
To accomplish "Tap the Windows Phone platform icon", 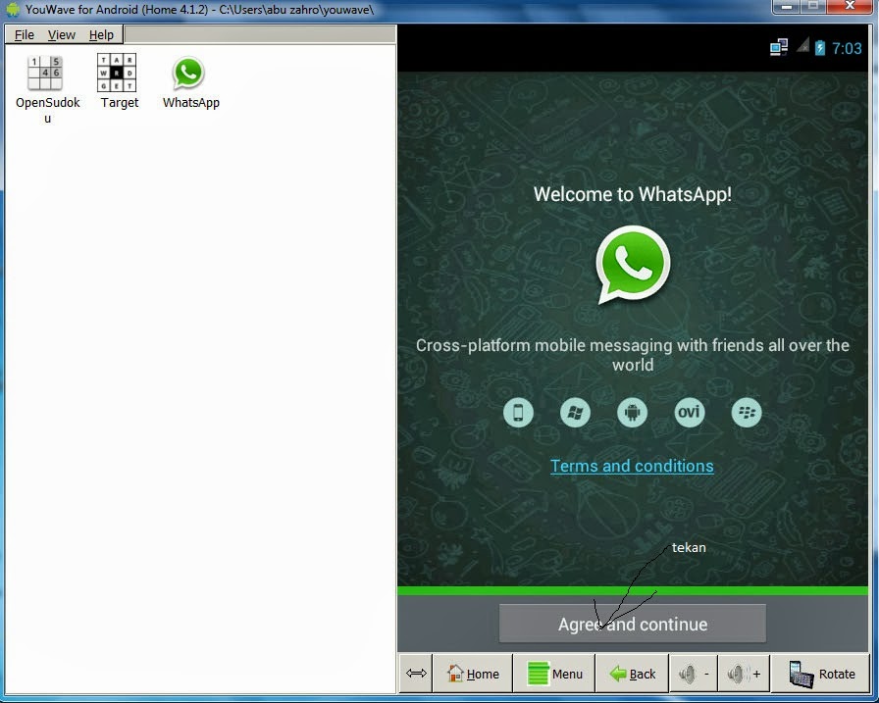I will (575, 413).
